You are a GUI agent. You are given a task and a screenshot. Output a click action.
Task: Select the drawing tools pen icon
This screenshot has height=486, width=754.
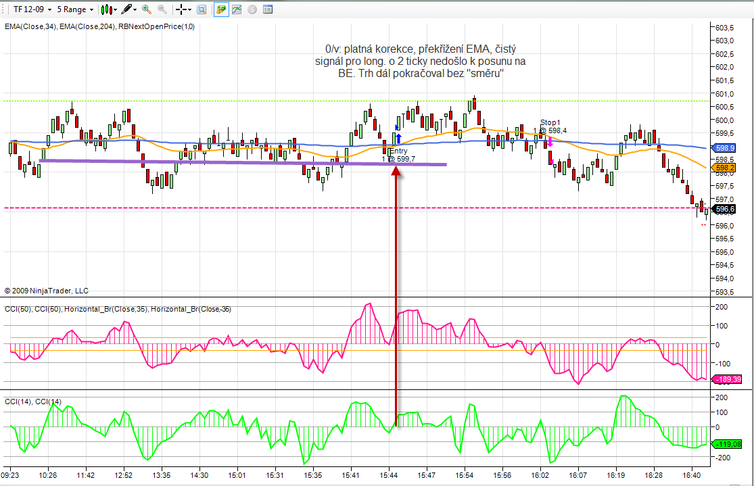point(126,9)
